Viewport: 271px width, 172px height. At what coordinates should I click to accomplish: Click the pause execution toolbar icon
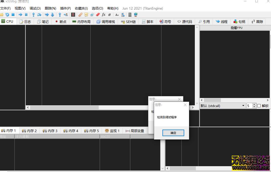[x=26, y=15]
